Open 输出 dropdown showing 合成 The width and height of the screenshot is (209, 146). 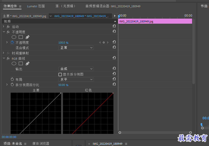pos(76,69)
